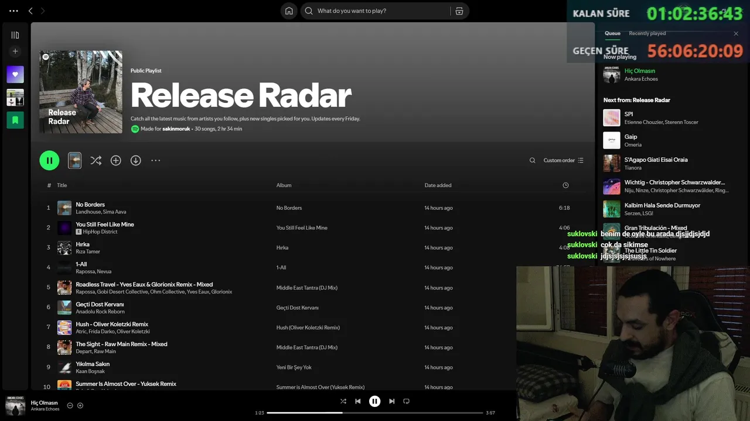Open the Custom order sort dropdown
Screen dimensions: 750x421
(563, 160)
